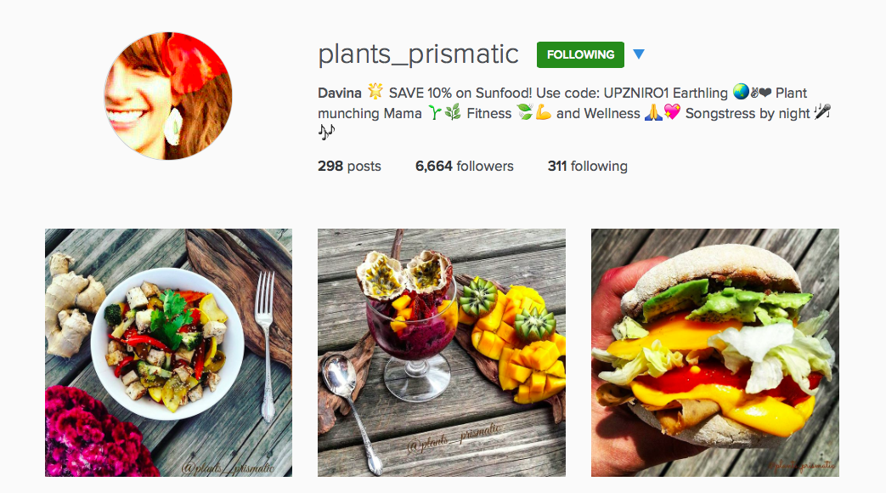Screen dimensions: 886x493
Task: Click the sparkling pink heart emoji
Action: (672, 113)
